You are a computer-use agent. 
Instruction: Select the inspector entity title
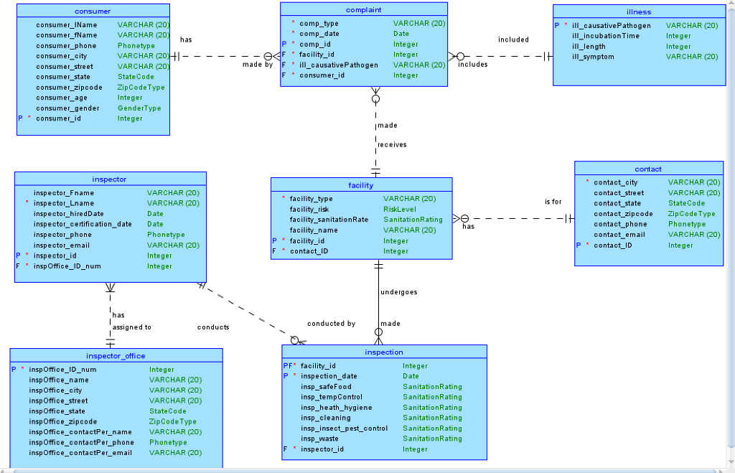[x=109, y=179]
